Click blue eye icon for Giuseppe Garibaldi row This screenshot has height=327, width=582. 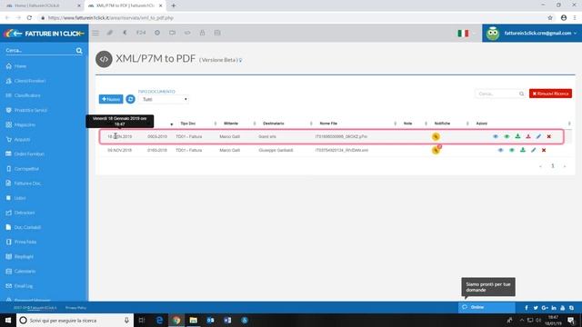pos(501,150)
